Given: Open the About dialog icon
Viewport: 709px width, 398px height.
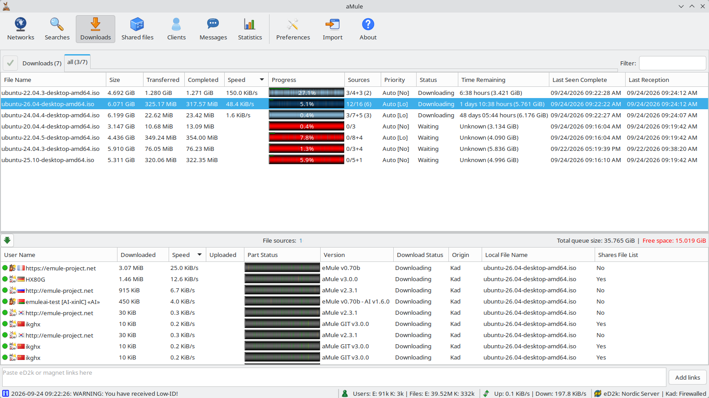Looking at the screenshot, I should click(x=368, y=29).
